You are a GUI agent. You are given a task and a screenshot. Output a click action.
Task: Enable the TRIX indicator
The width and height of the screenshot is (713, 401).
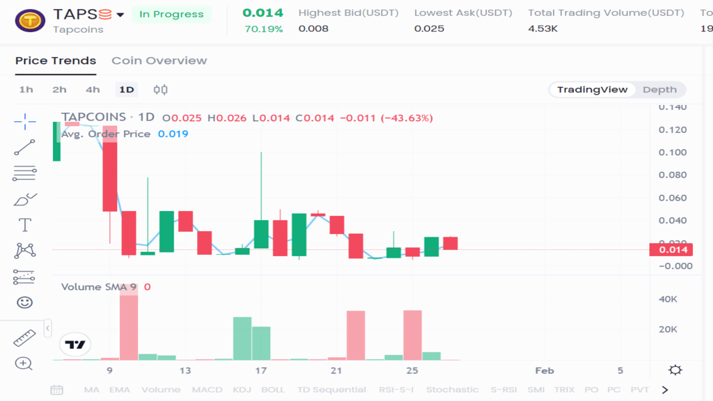point(564,390)
